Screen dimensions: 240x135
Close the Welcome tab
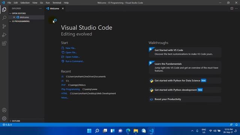point(63,8)
